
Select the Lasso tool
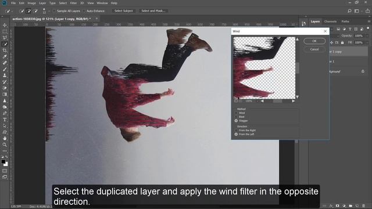[5, 38]
